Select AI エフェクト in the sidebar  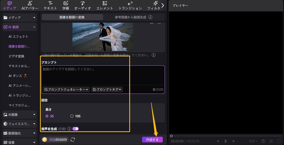pos(18,37)
